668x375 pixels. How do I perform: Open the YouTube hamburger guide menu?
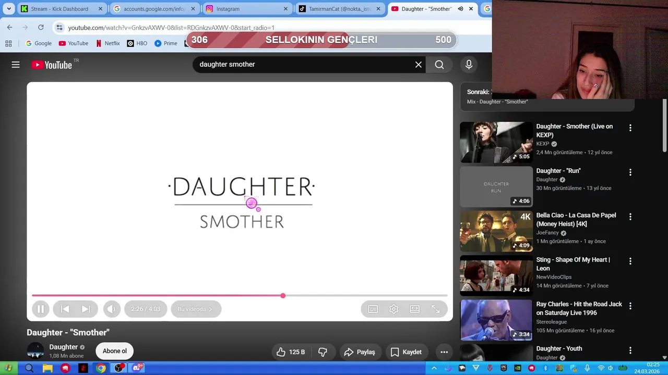16,65
